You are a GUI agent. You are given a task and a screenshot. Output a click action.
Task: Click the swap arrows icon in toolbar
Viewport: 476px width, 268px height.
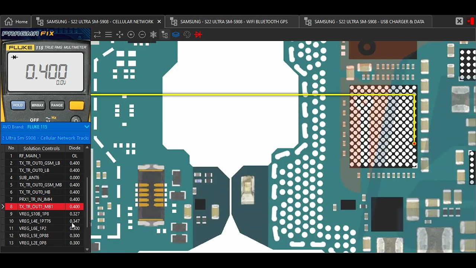(97, 35)
